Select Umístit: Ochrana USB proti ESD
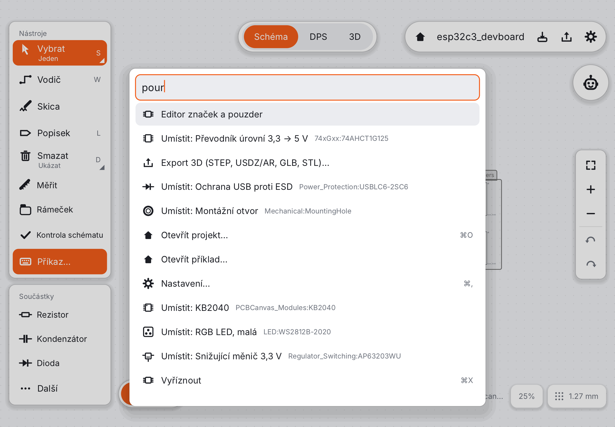The image size is (615, 427). click(307, 187)
